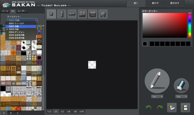
Task: Select the house-shaped tile layout icon
Action: [x=103, y=14]
